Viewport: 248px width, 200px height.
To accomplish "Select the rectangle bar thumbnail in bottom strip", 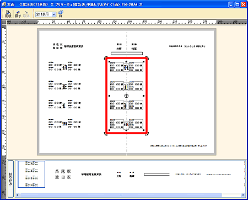I will tap(157, 174).
